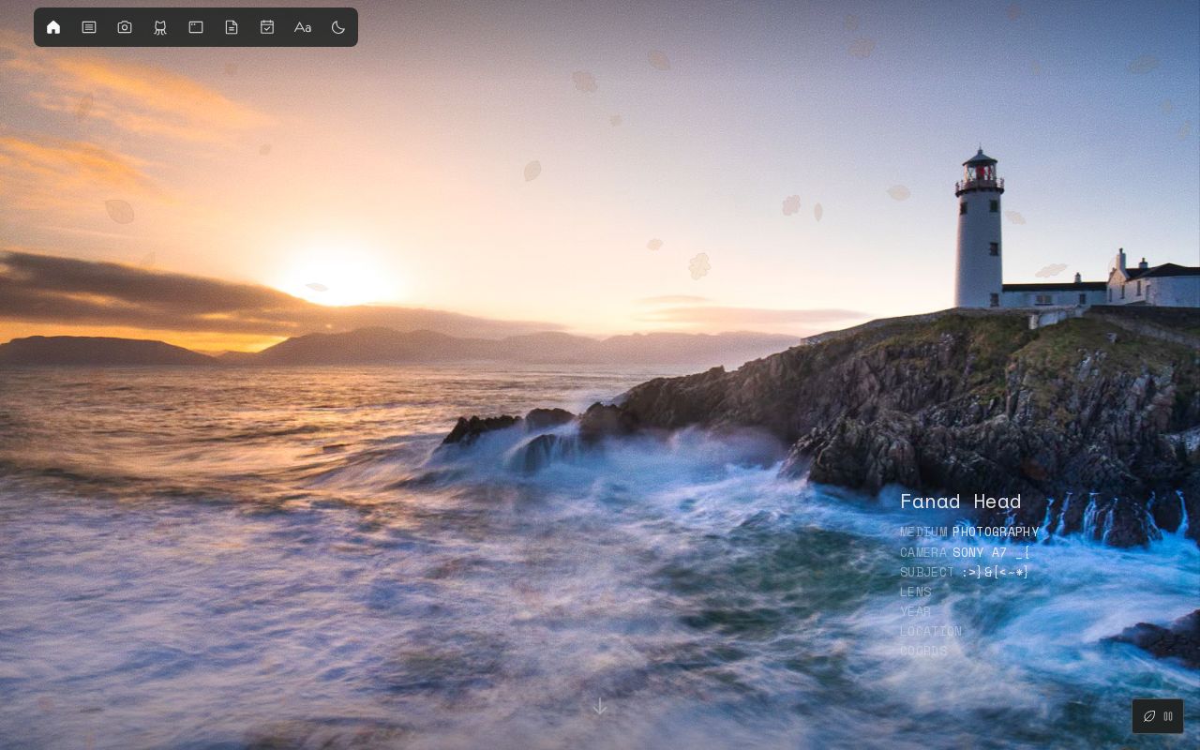The image size is (1200, 750).
Task: Click the MEDIUM PHOTOGRAPHY metadata row
Action: pyautogui.click(x=969, y=532)
